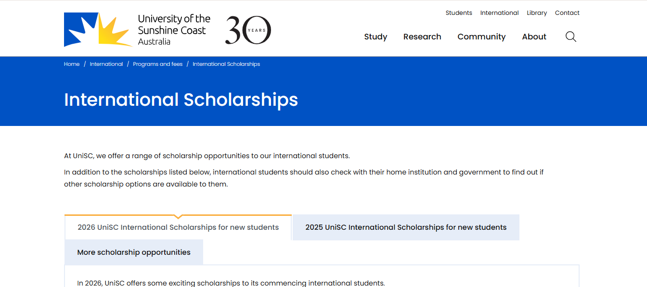The width and height of the screenshot is (647, 287).
Task: Click Home in the breadcrumb trail
Action: (x=72, y=63)
